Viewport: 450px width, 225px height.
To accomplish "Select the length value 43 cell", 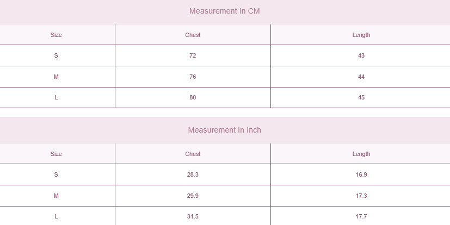I will click(361, 56).
